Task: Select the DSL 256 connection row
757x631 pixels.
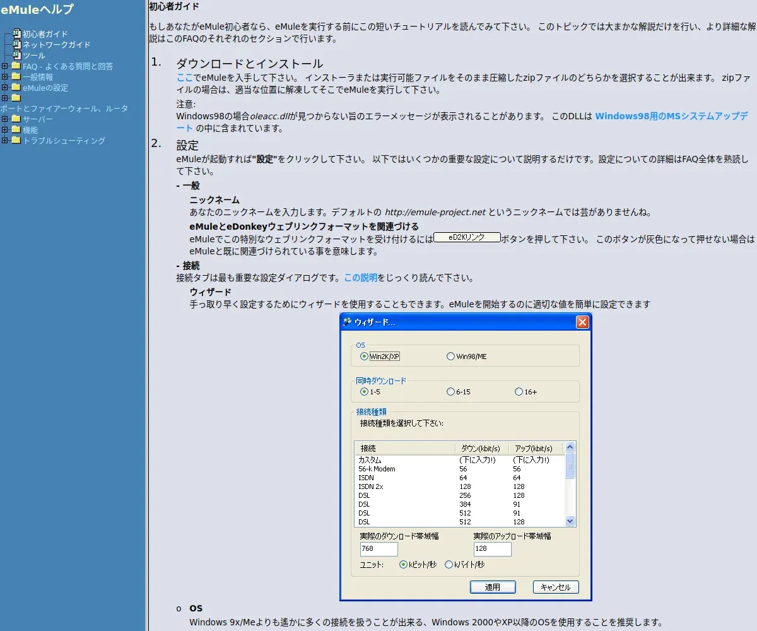Action: [x=459, y=495]
